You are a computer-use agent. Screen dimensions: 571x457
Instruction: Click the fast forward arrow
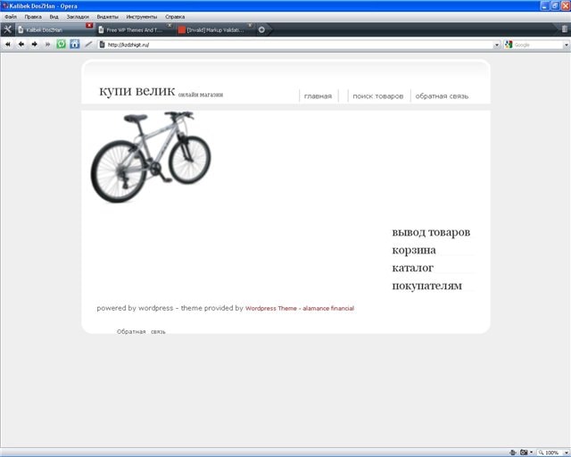(x=47, y=45)
